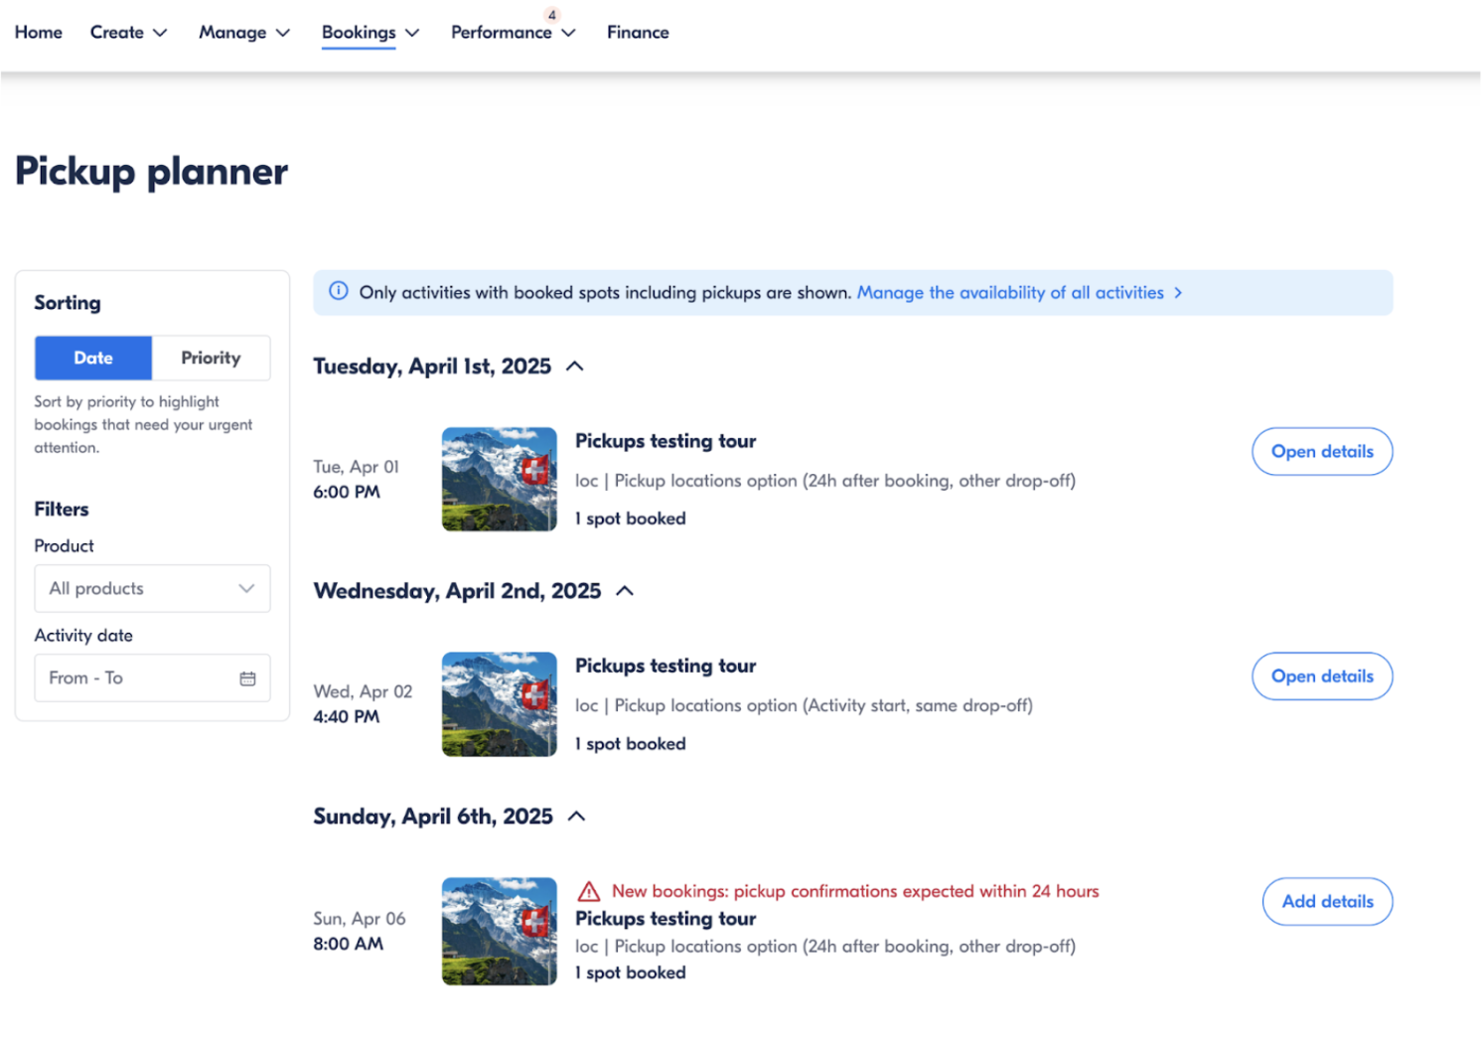Click the red warning triangle icon
1484x1047 pixels.
click(x=589, y=891)
